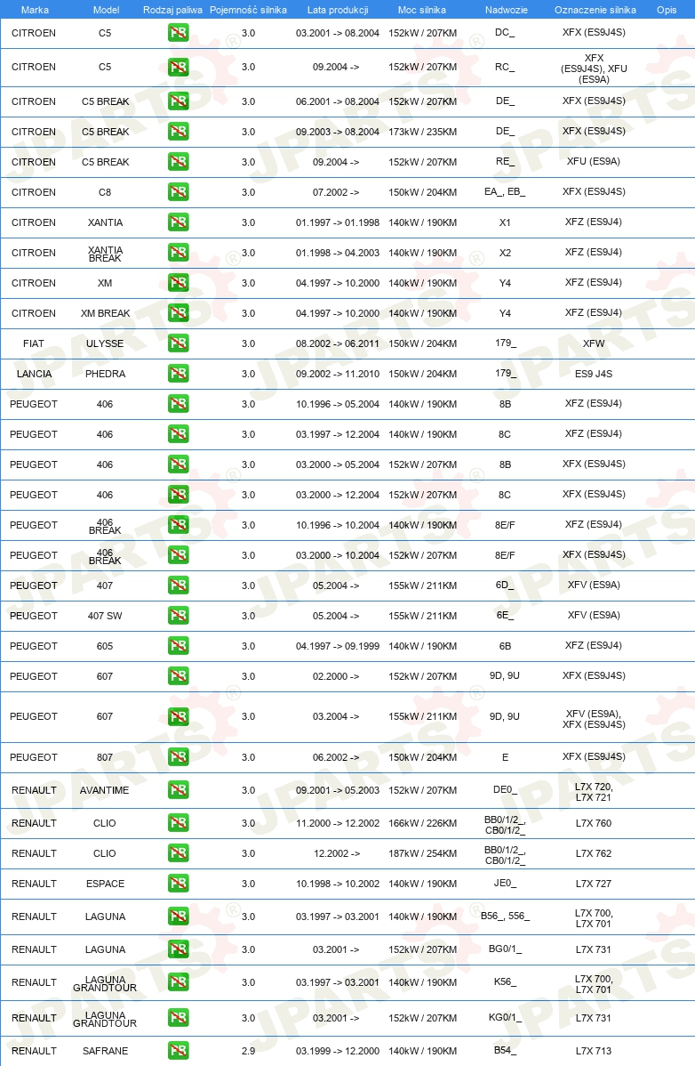Image resolution: width=695 pixels, height=1066 pixels.
Task: Click the 'B54_' body code cell
Action: click(x=505, y=1050)
